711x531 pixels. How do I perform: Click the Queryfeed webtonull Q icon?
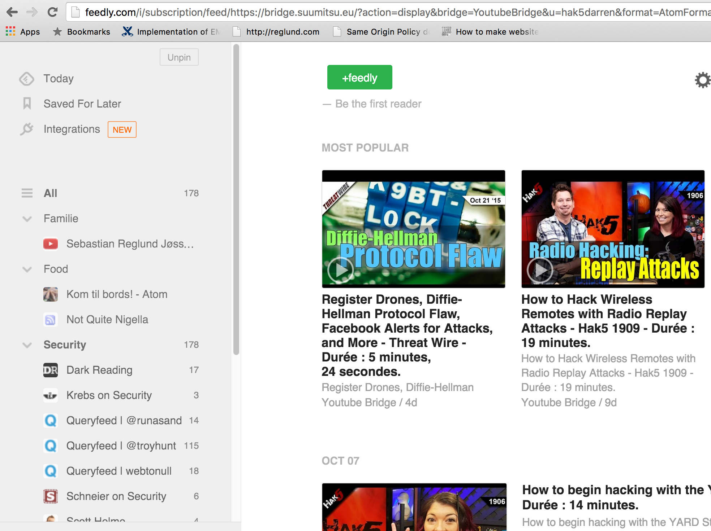tap(51, 471)
